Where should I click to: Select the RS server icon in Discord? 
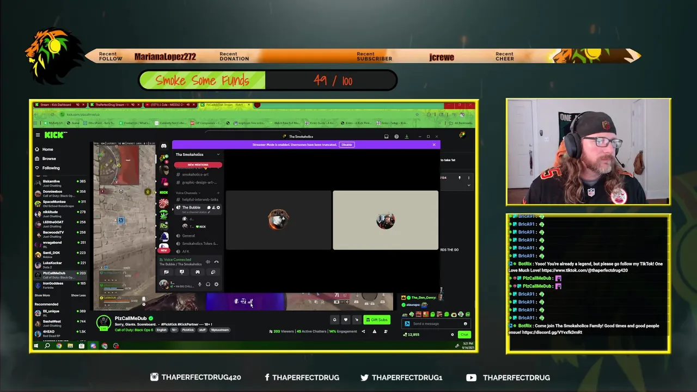point(164,225)
